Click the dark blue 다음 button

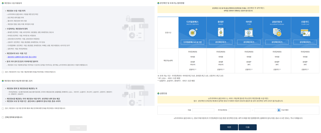click(x=248, y=127)
